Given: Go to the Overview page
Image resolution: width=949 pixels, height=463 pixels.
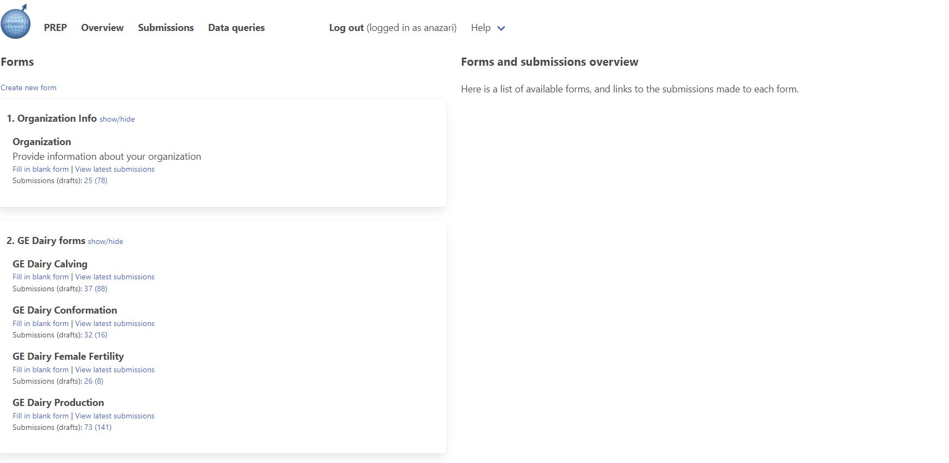Looking at the screenshot, I should [102, 28].
